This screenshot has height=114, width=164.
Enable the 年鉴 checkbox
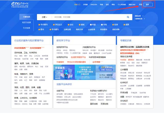coord(91,25)
